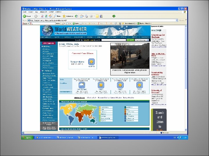Click the USA region link beside the map
This screenshot has width=209, height=156.
point(106,109)
